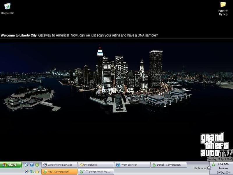Open the folder icon in Quick Launch

(37, 171)
